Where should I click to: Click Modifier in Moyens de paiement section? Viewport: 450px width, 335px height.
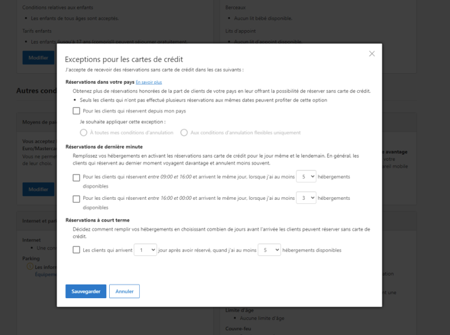tap(38, 189)
